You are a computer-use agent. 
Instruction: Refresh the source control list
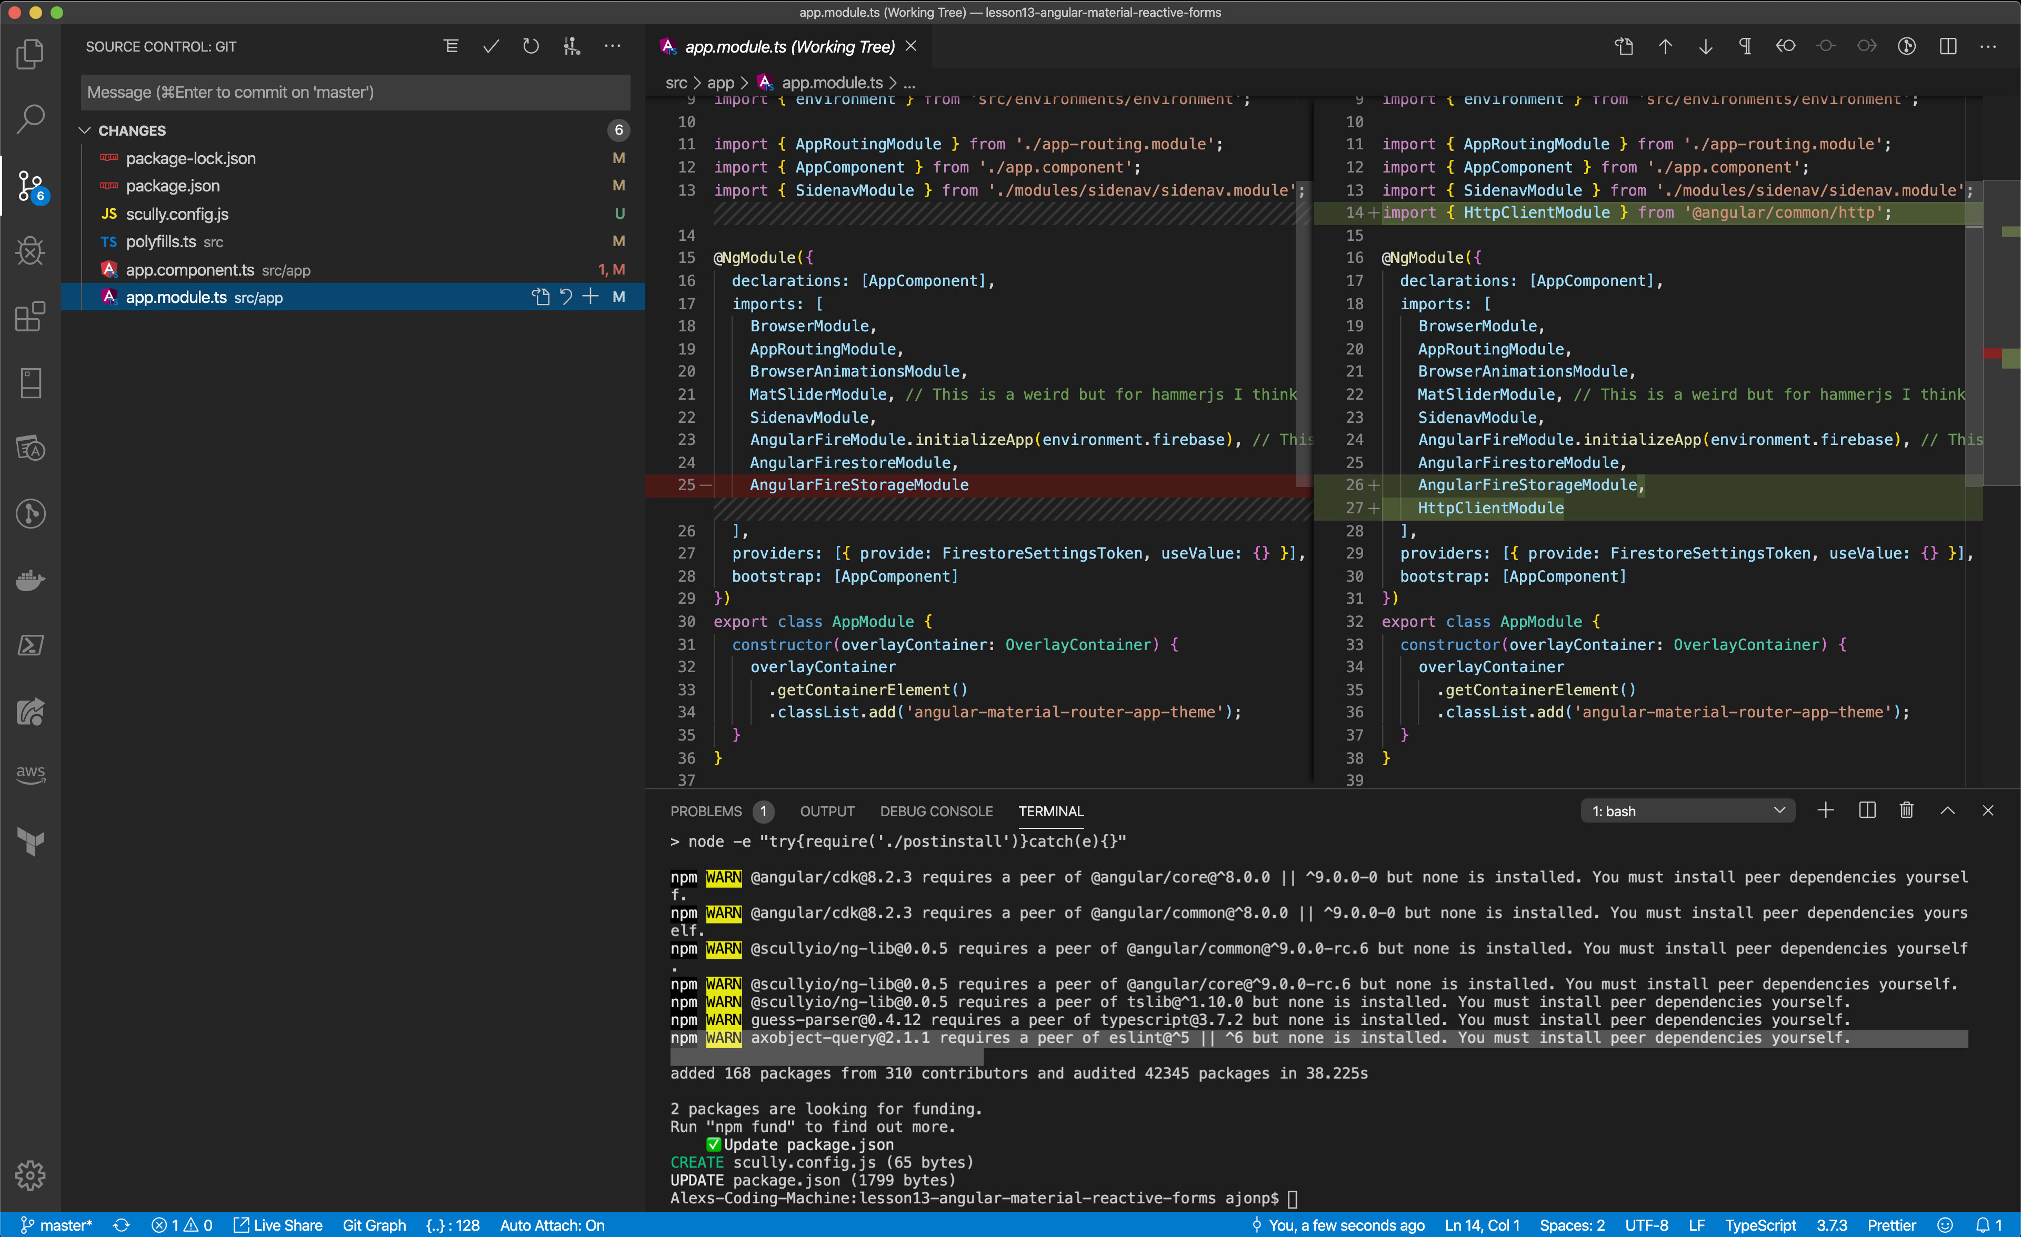(531, 47)
